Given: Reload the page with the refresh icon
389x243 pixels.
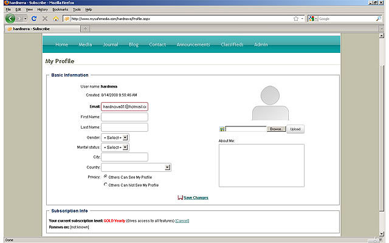Looking at the screenshot, I should [x=35, y=19].
